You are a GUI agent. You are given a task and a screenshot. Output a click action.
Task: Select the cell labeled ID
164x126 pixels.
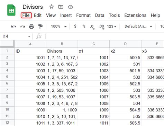pos(30,51)
